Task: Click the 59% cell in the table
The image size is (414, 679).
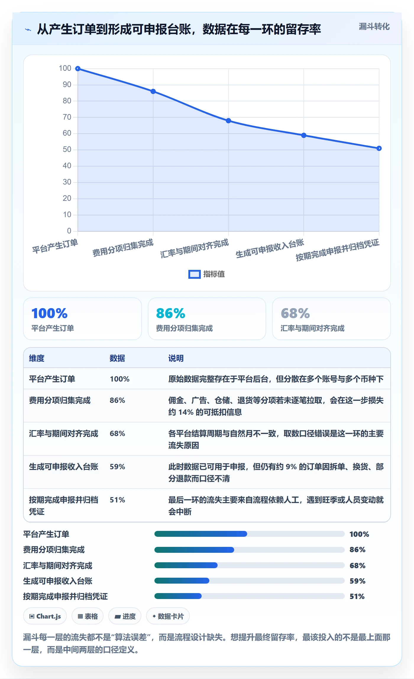Action: pyautogui.click(x=117, y=467)
